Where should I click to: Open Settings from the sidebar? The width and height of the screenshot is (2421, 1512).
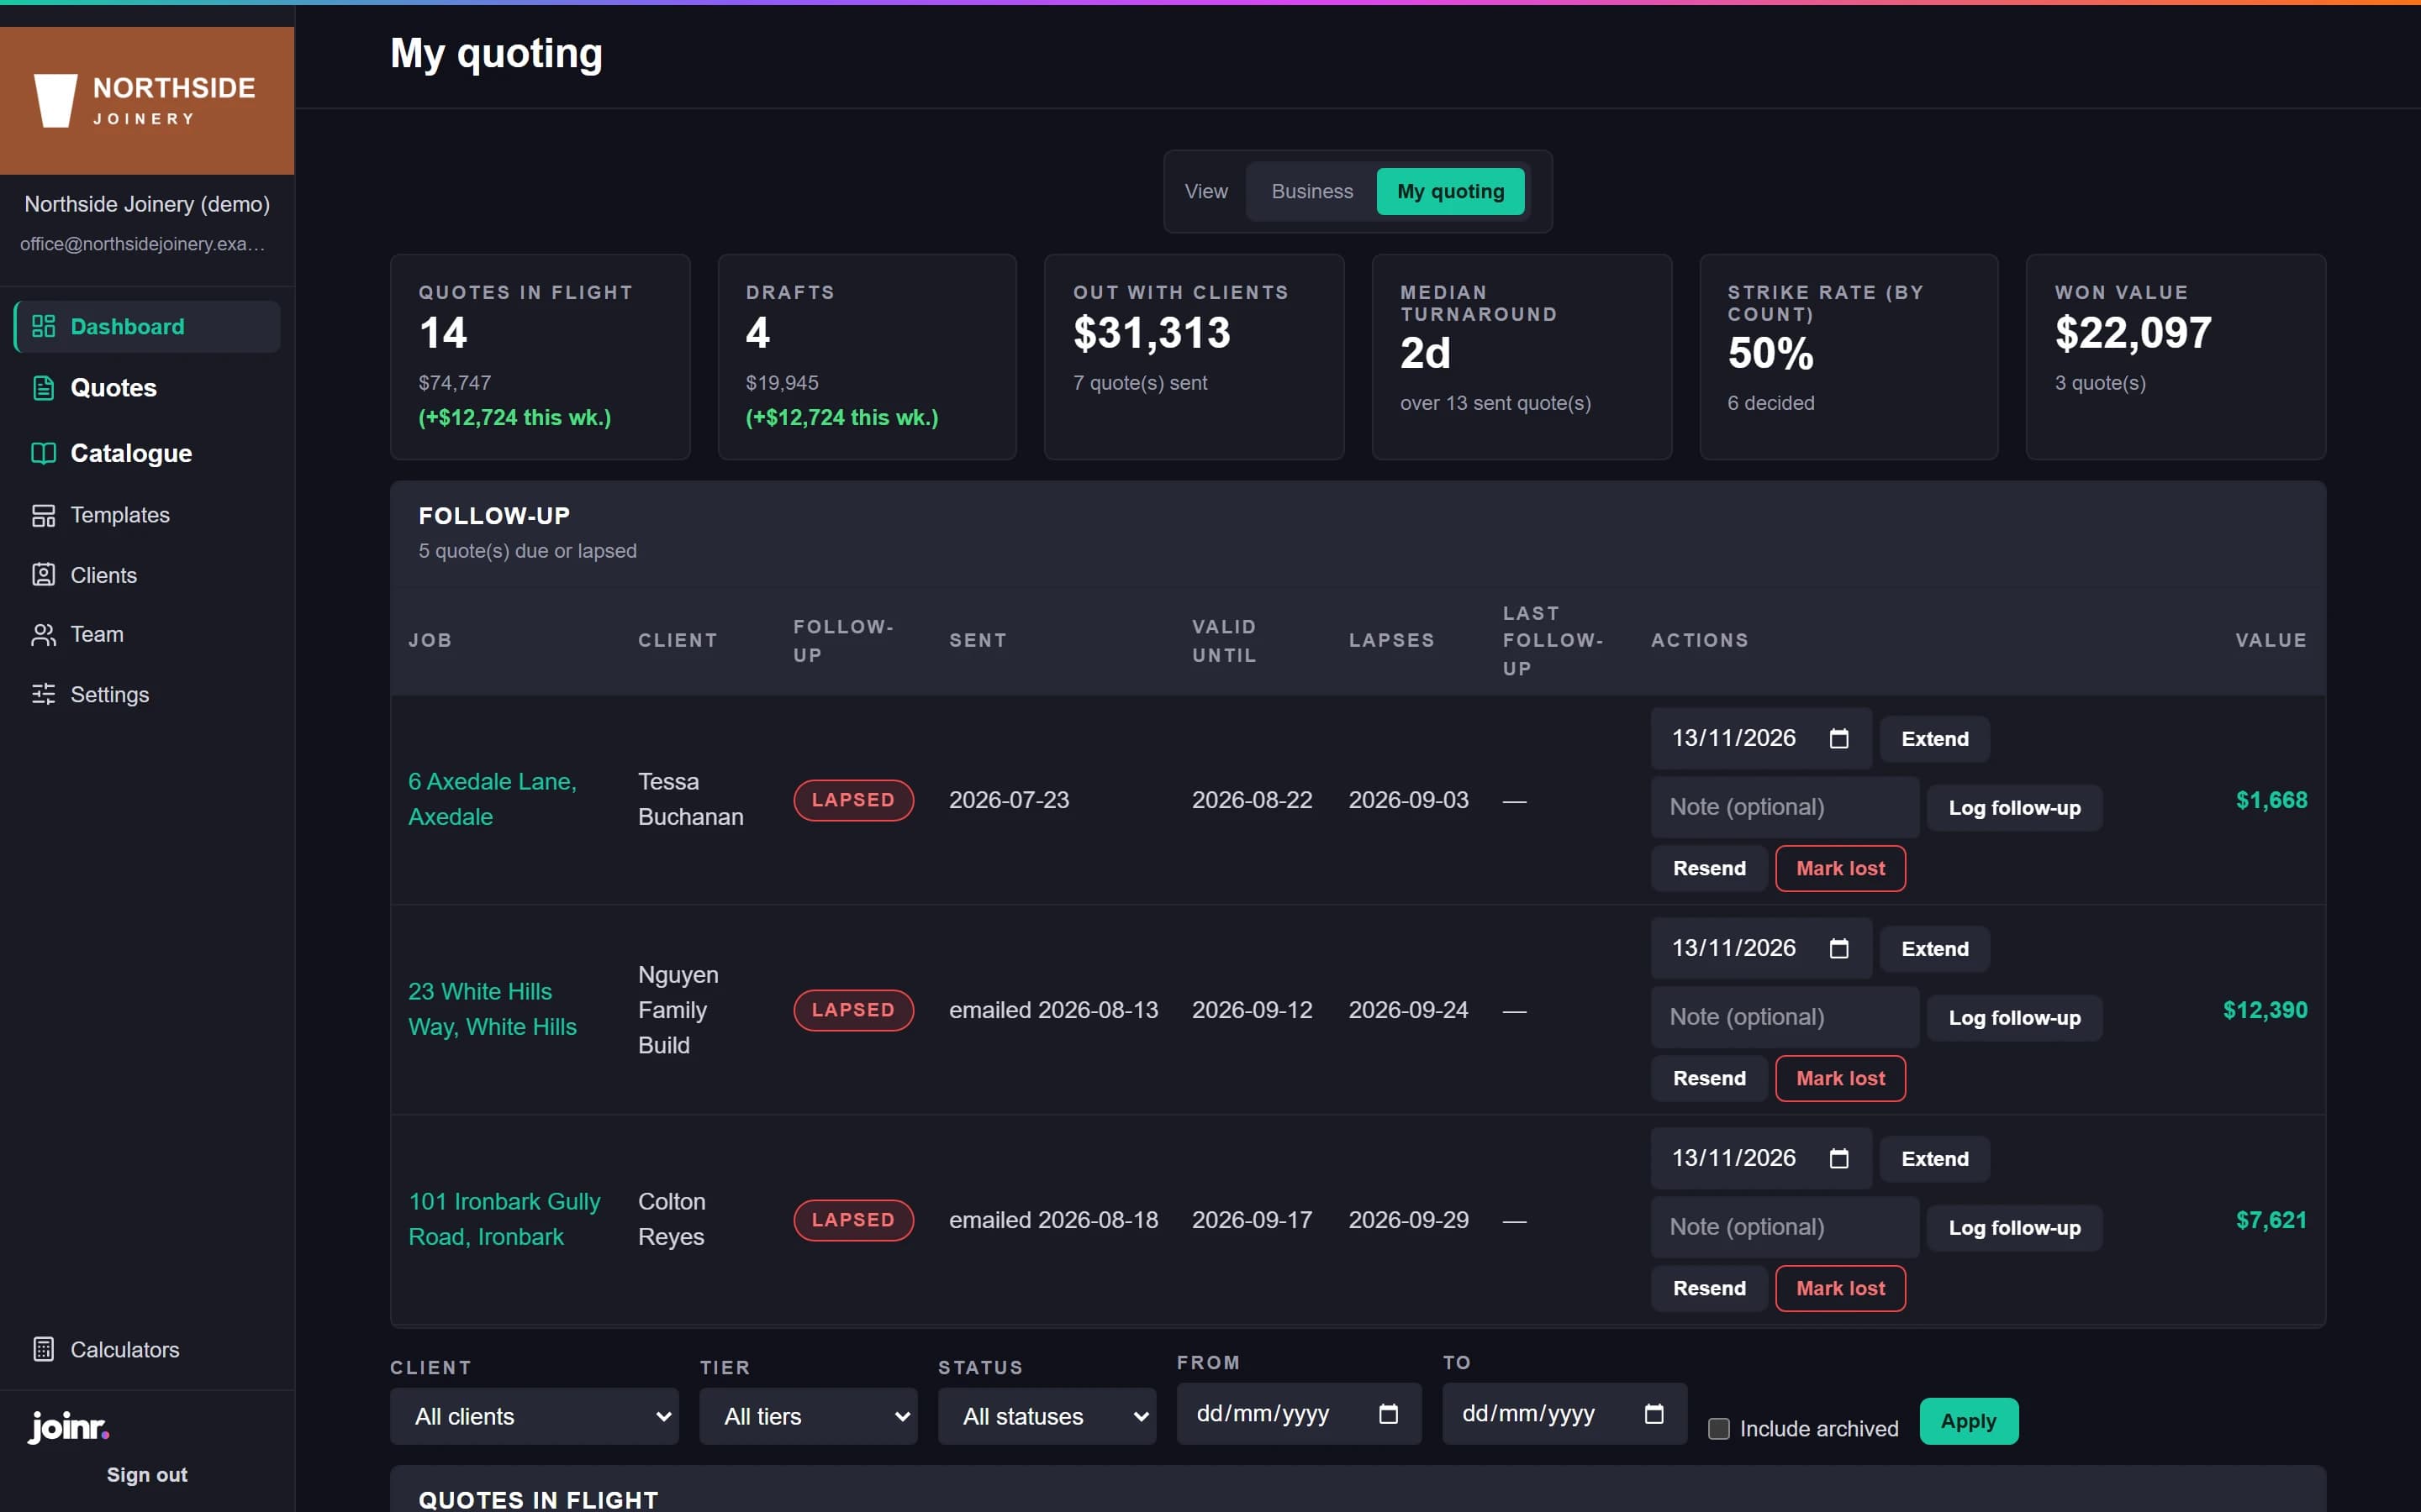147,694
